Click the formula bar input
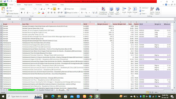Image resolution: width=176 pixels, height=99 pixels. 103,19
